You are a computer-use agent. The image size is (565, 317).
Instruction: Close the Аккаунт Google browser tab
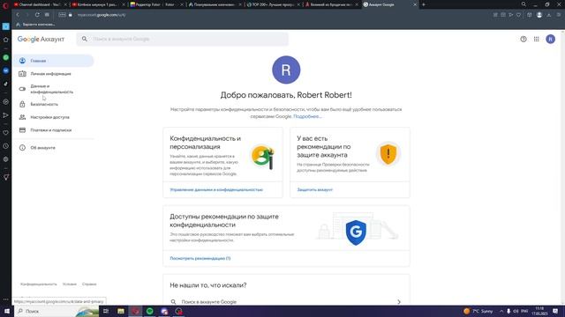(x=414, y=4)
